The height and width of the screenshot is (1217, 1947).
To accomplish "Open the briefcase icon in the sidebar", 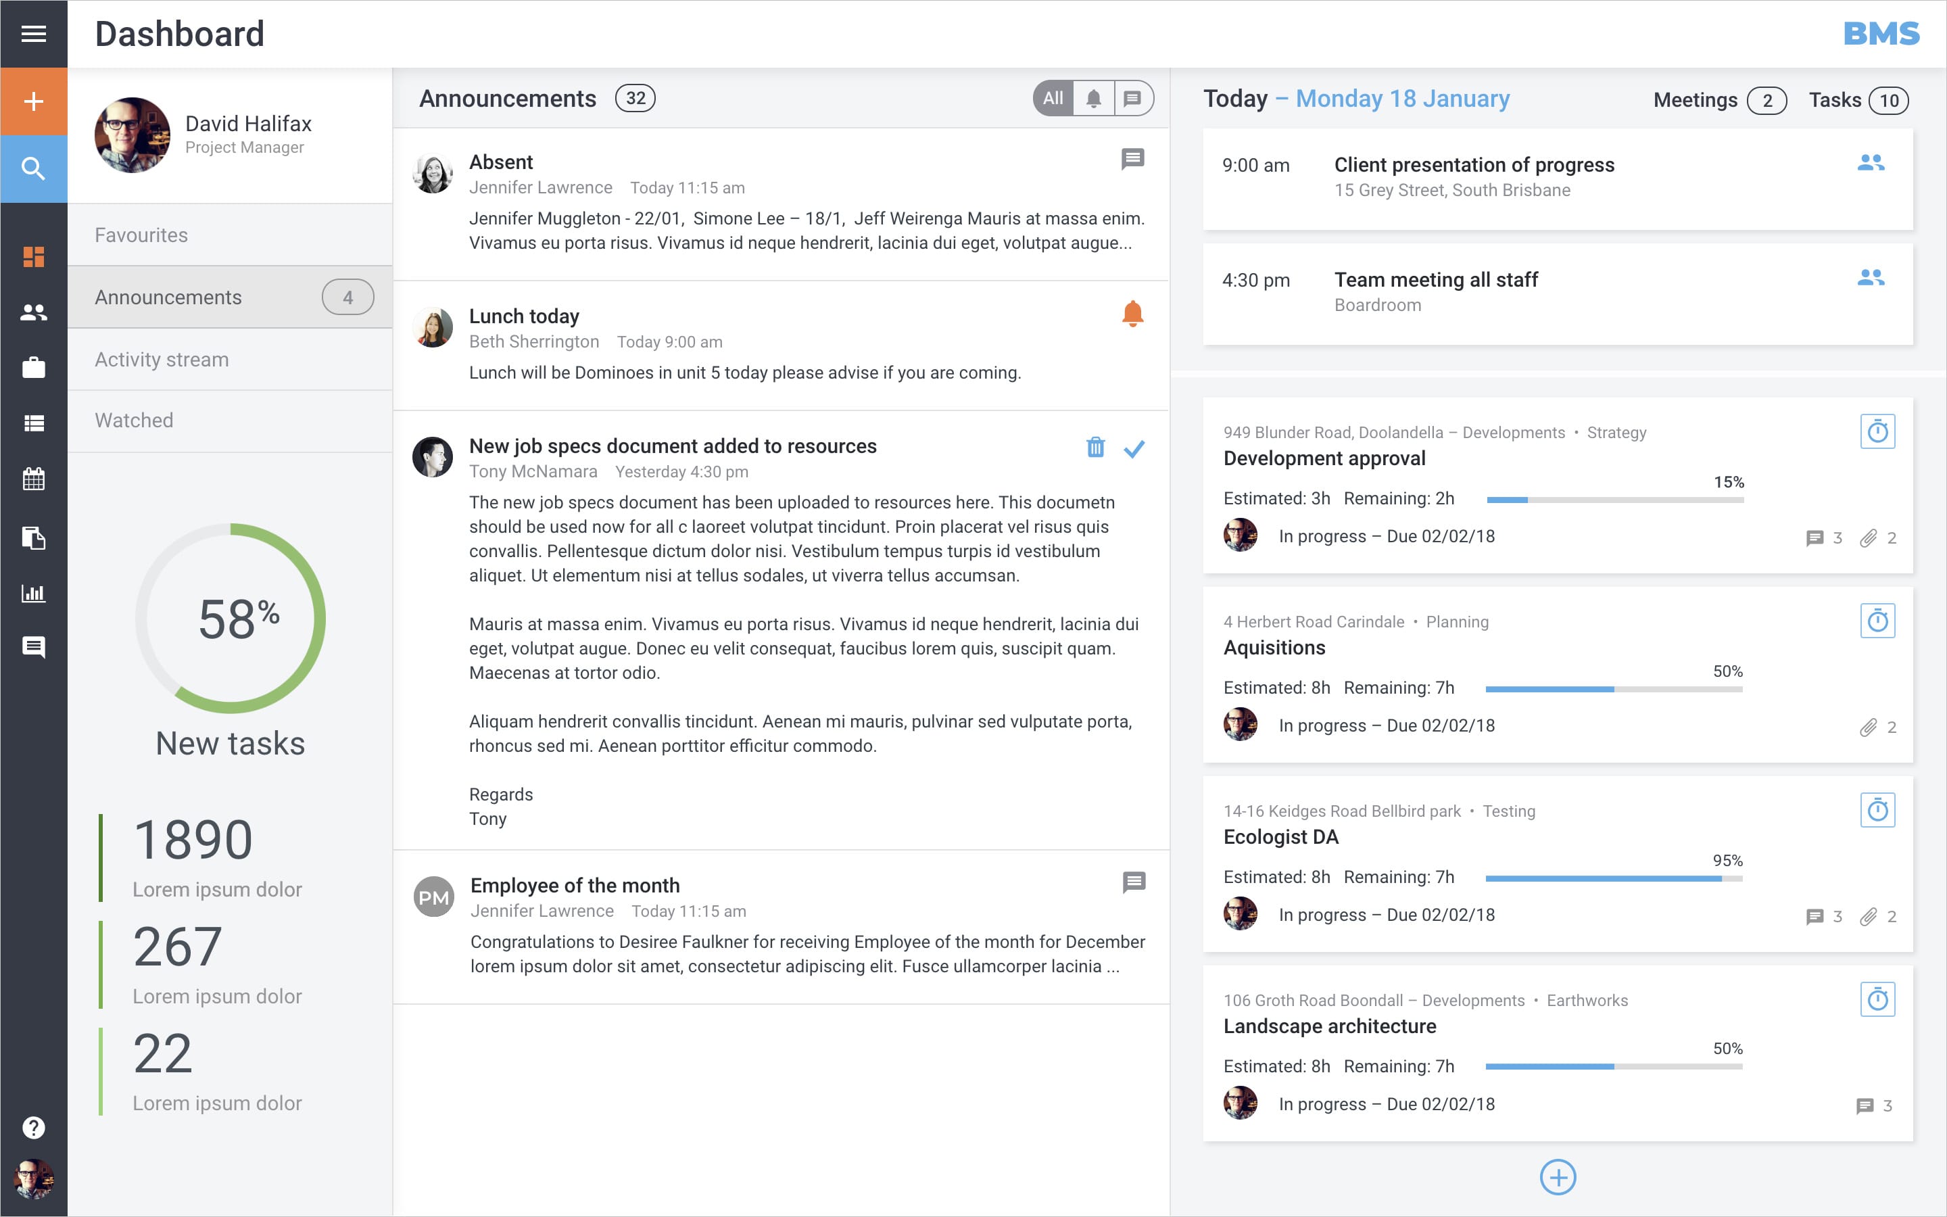I will click(34, 368).
